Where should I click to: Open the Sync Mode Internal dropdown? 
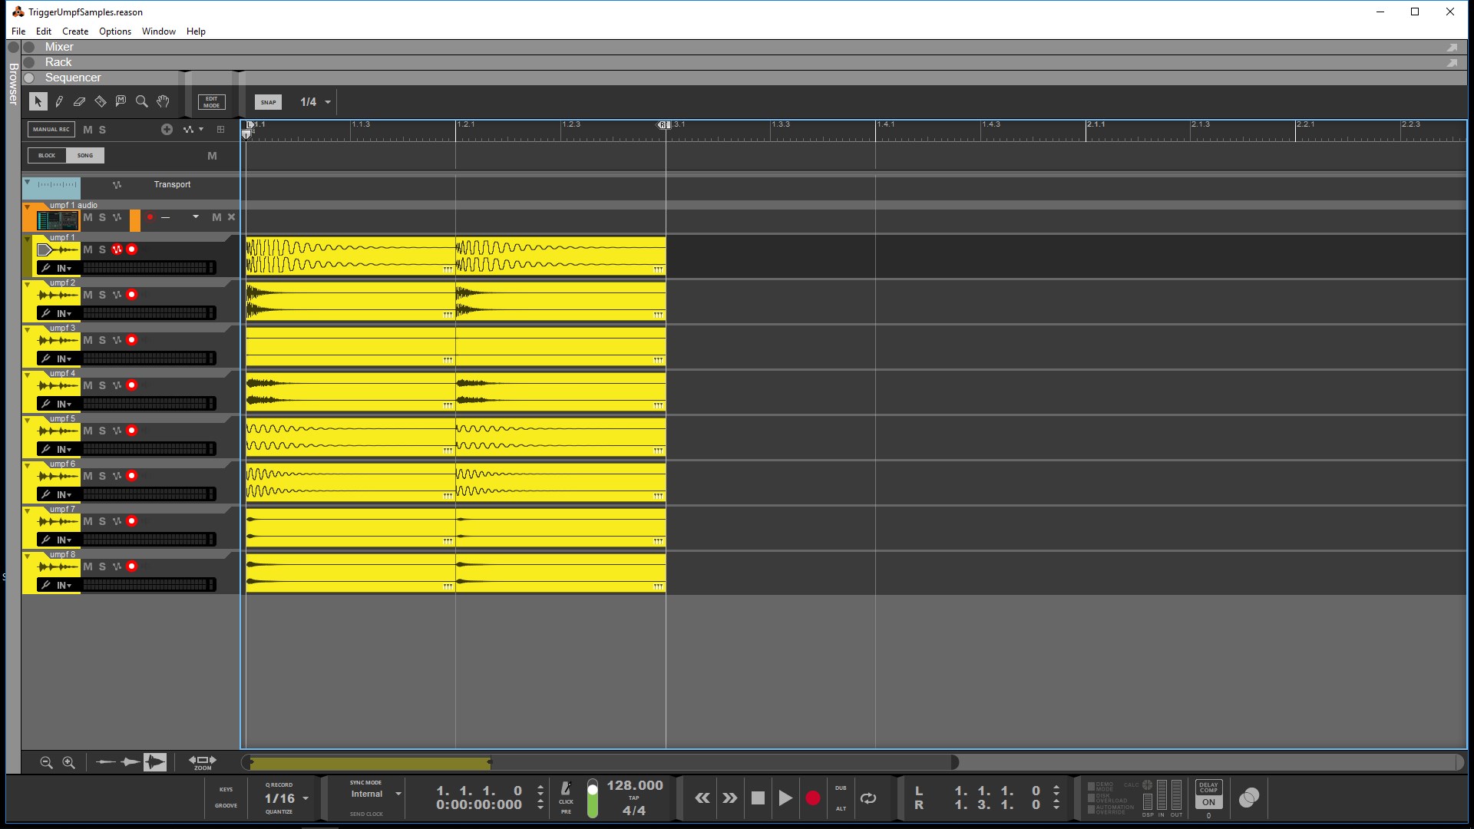coord(398,794)
